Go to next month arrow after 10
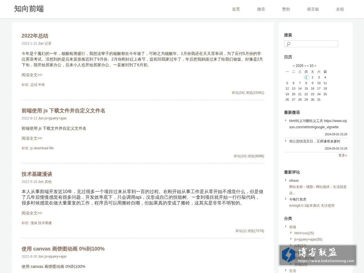Screen dimensions: 364x273 coord(315,66)
